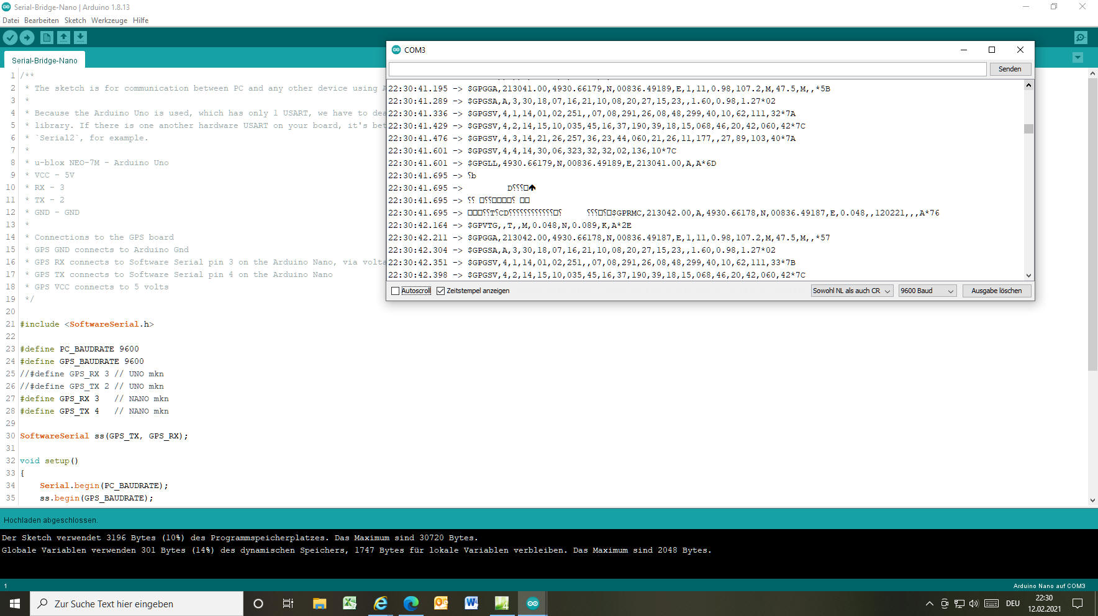Viewport: 1098px width, 616px height.
Task: Select the Serial-Bridge-Nano tab
Action: pos(45,60)
